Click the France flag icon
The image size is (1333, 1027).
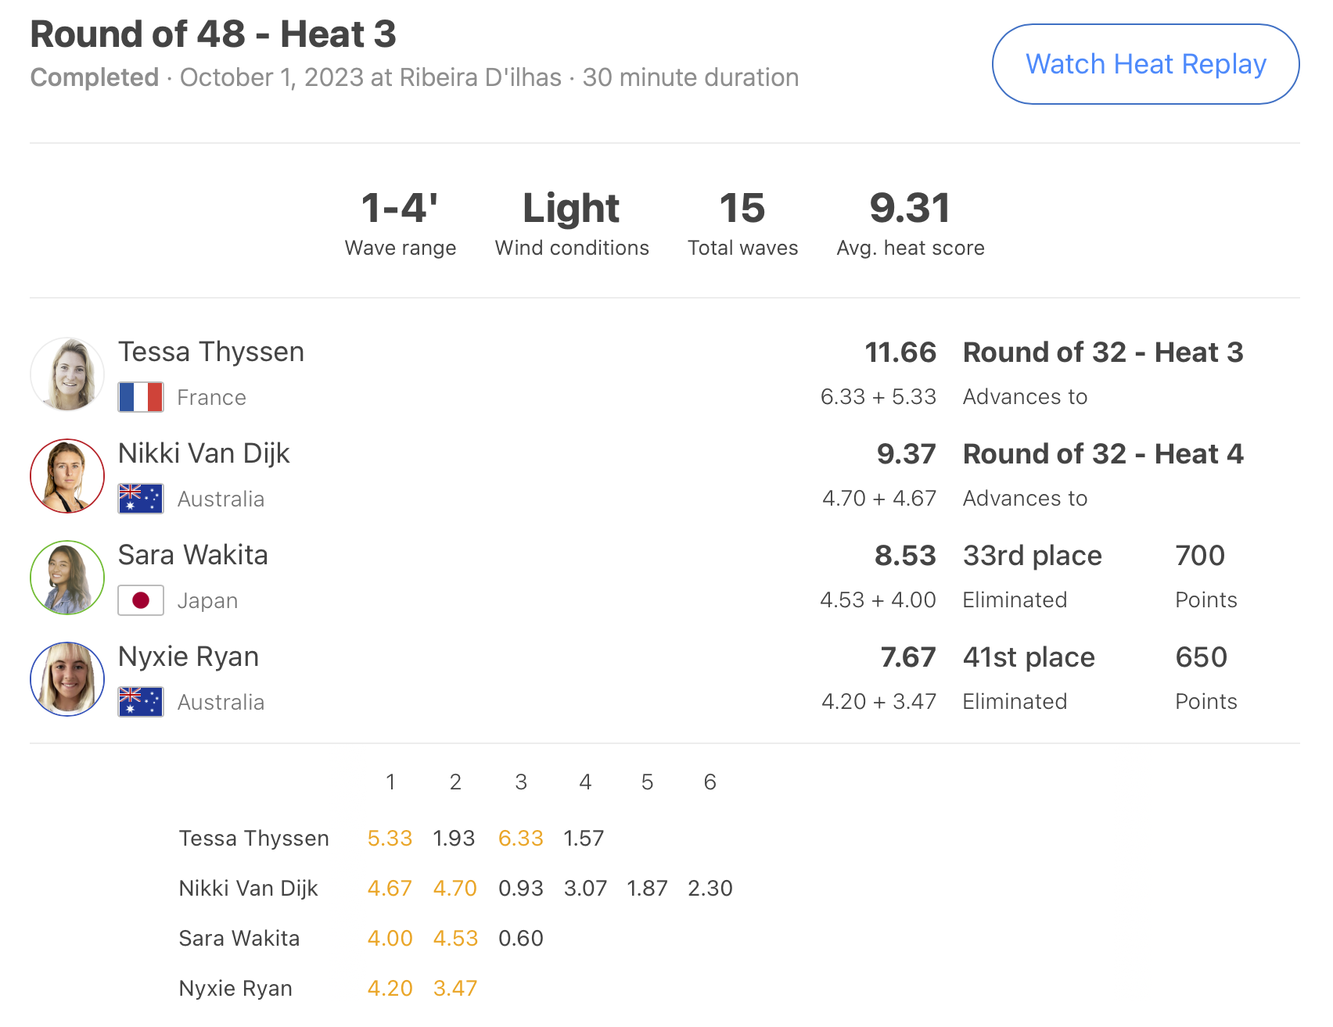141,397
